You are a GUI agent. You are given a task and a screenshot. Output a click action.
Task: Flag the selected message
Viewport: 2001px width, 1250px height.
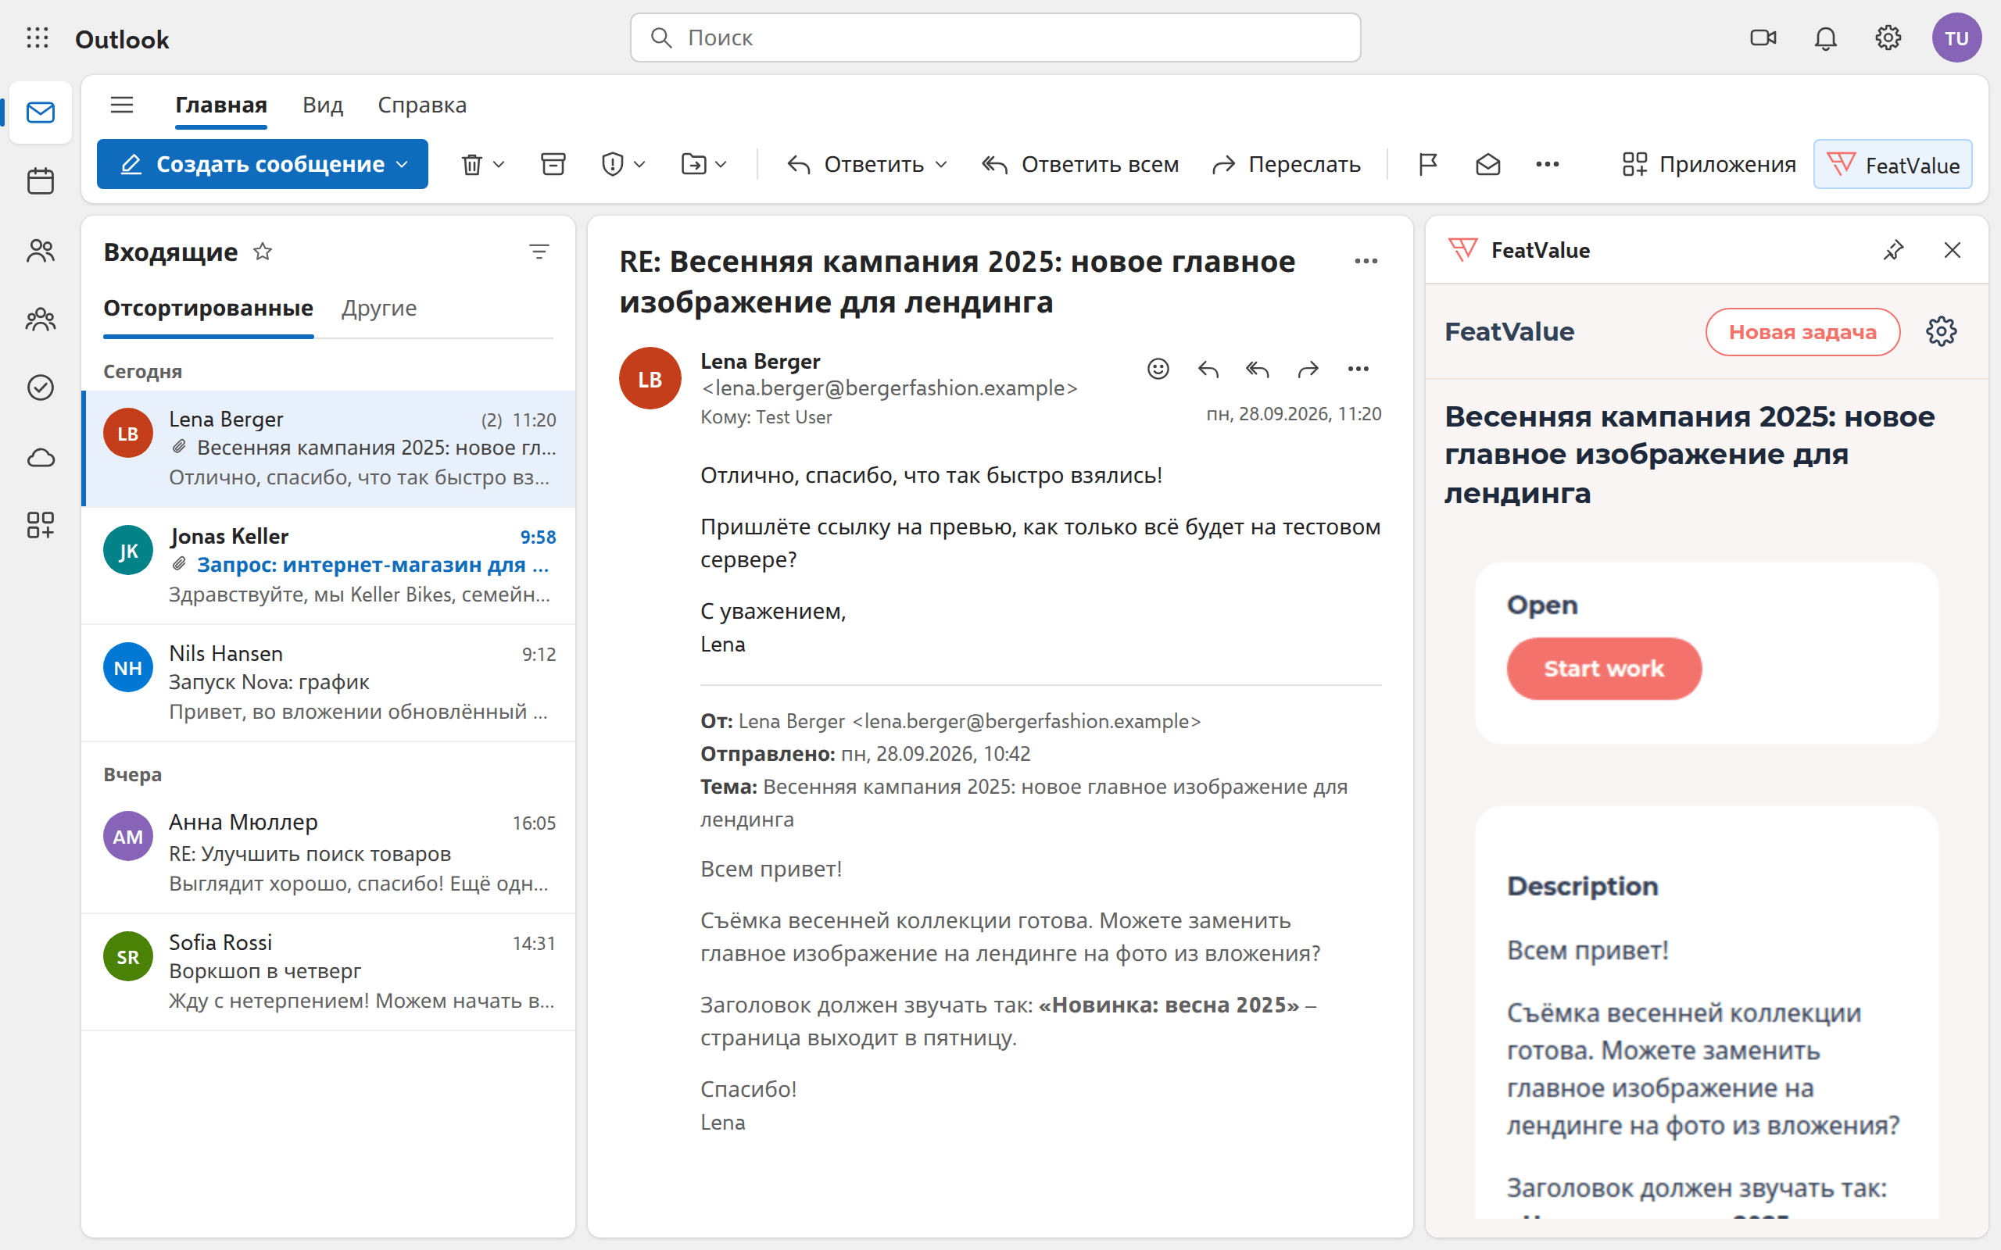pos(1428,165)
